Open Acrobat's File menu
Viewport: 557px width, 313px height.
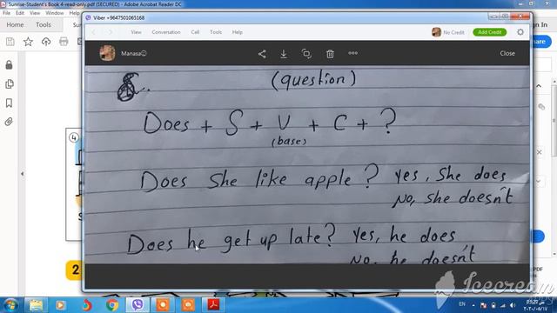(6, 13)
